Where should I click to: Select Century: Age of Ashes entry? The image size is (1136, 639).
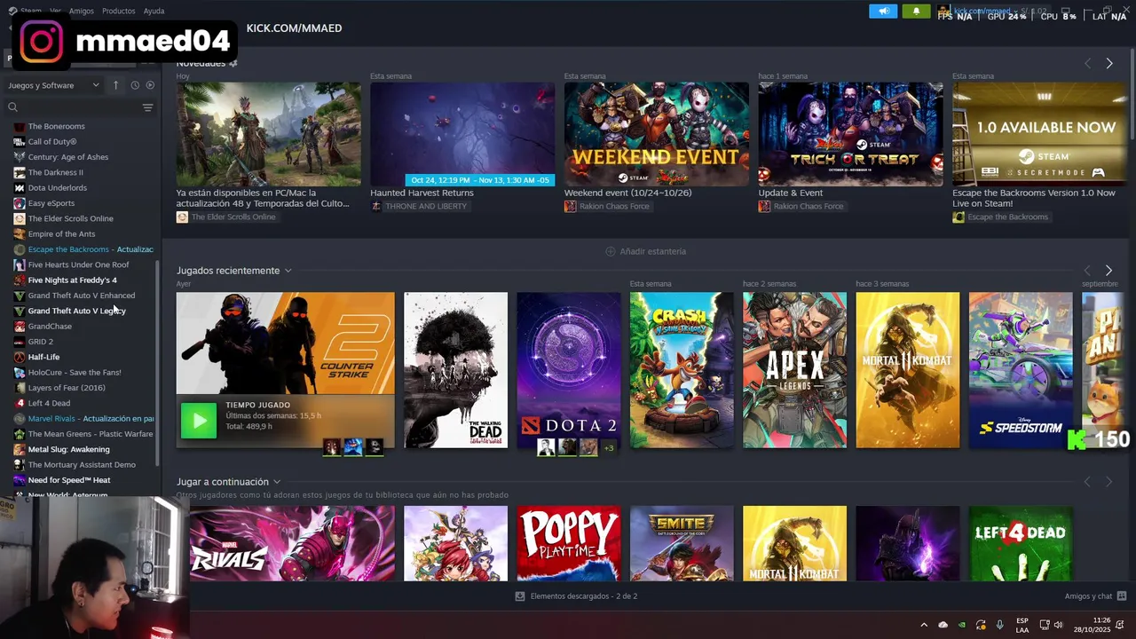68,157
